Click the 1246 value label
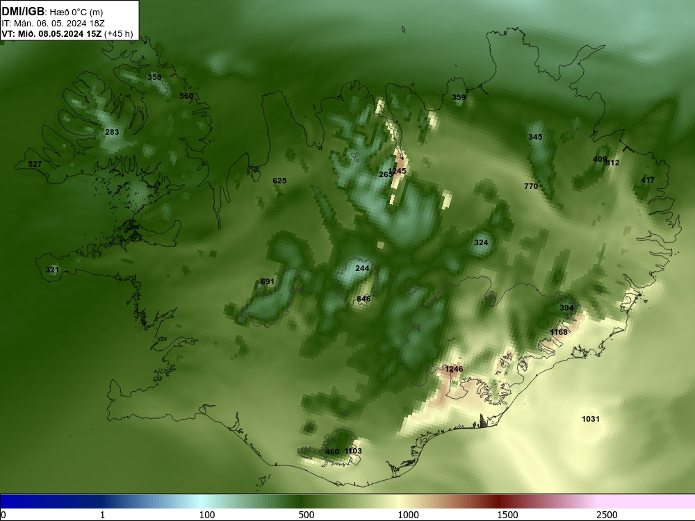 coord(454,369)
